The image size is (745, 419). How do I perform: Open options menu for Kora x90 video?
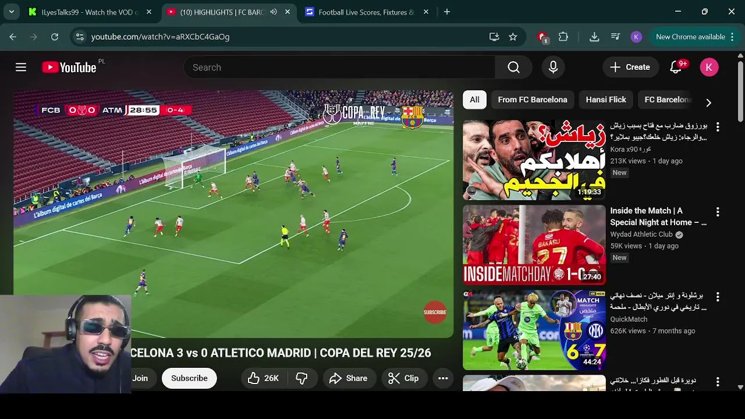[718, 127]
